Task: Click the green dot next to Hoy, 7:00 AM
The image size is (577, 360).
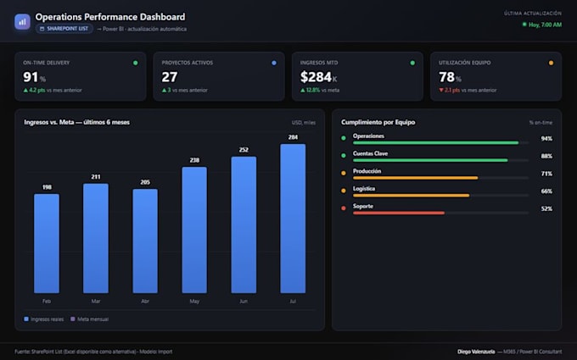Action: (x=524, y=25)
